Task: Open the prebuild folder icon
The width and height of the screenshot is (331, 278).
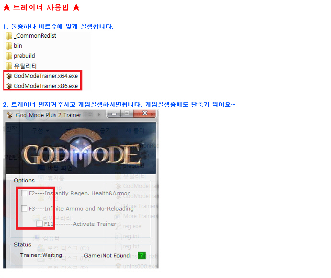Action: [x=9, y=56]
